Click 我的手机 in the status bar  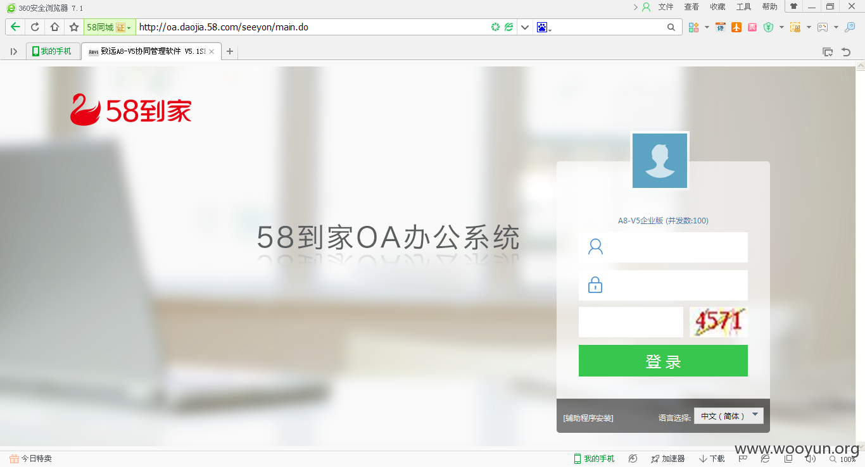coord(594,459)
